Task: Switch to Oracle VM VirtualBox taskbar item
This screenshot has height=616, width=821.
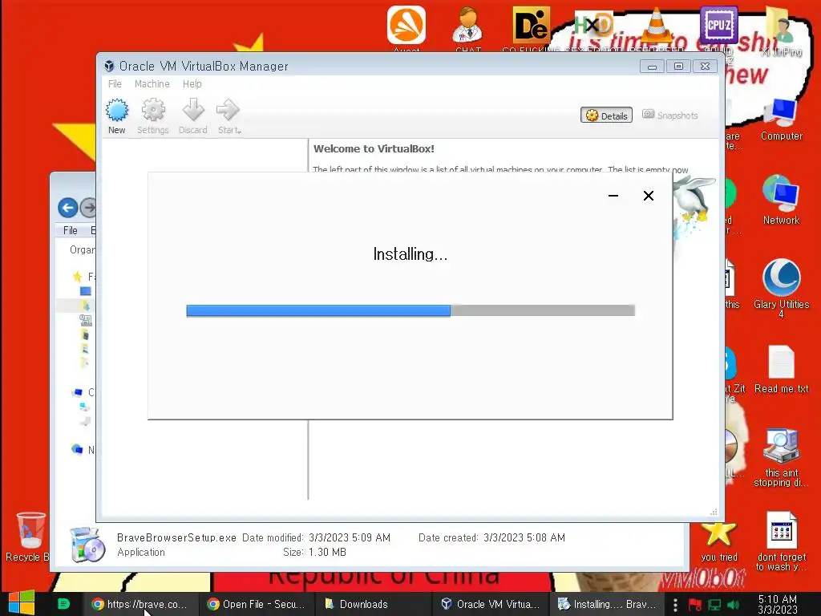Action: click(x=490, y=604)
